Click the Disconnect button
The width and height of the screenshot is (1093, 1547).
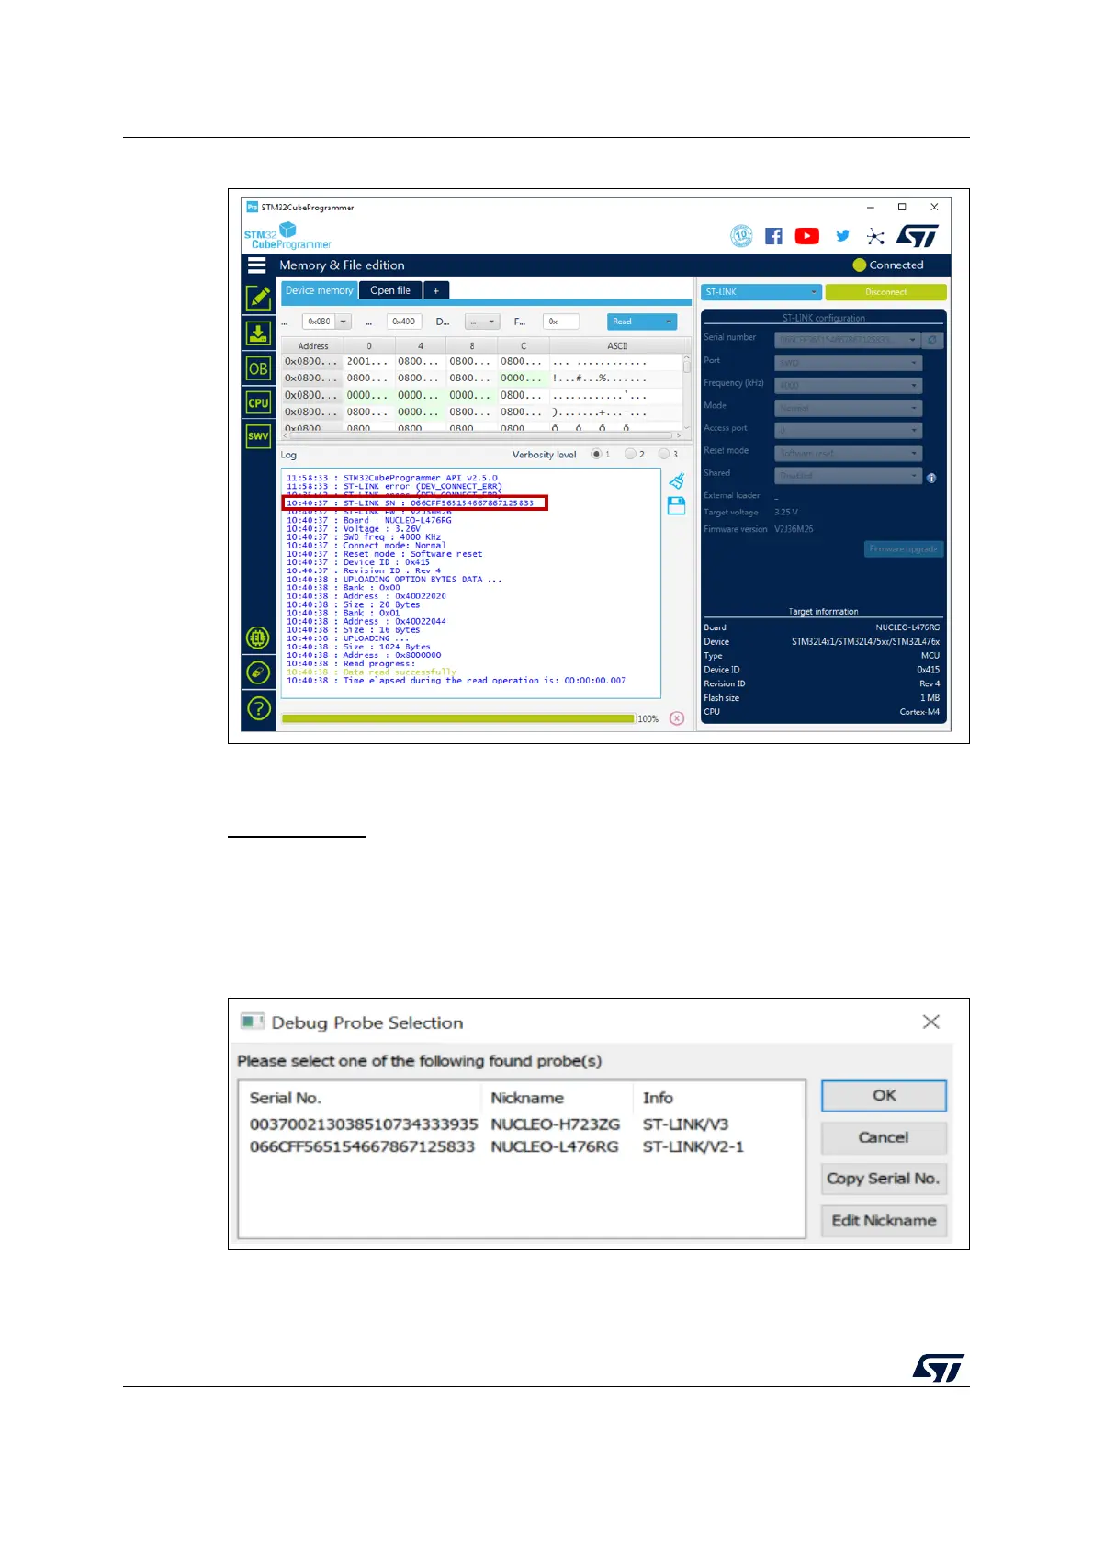pyautogui.click(x=885, y=292)
